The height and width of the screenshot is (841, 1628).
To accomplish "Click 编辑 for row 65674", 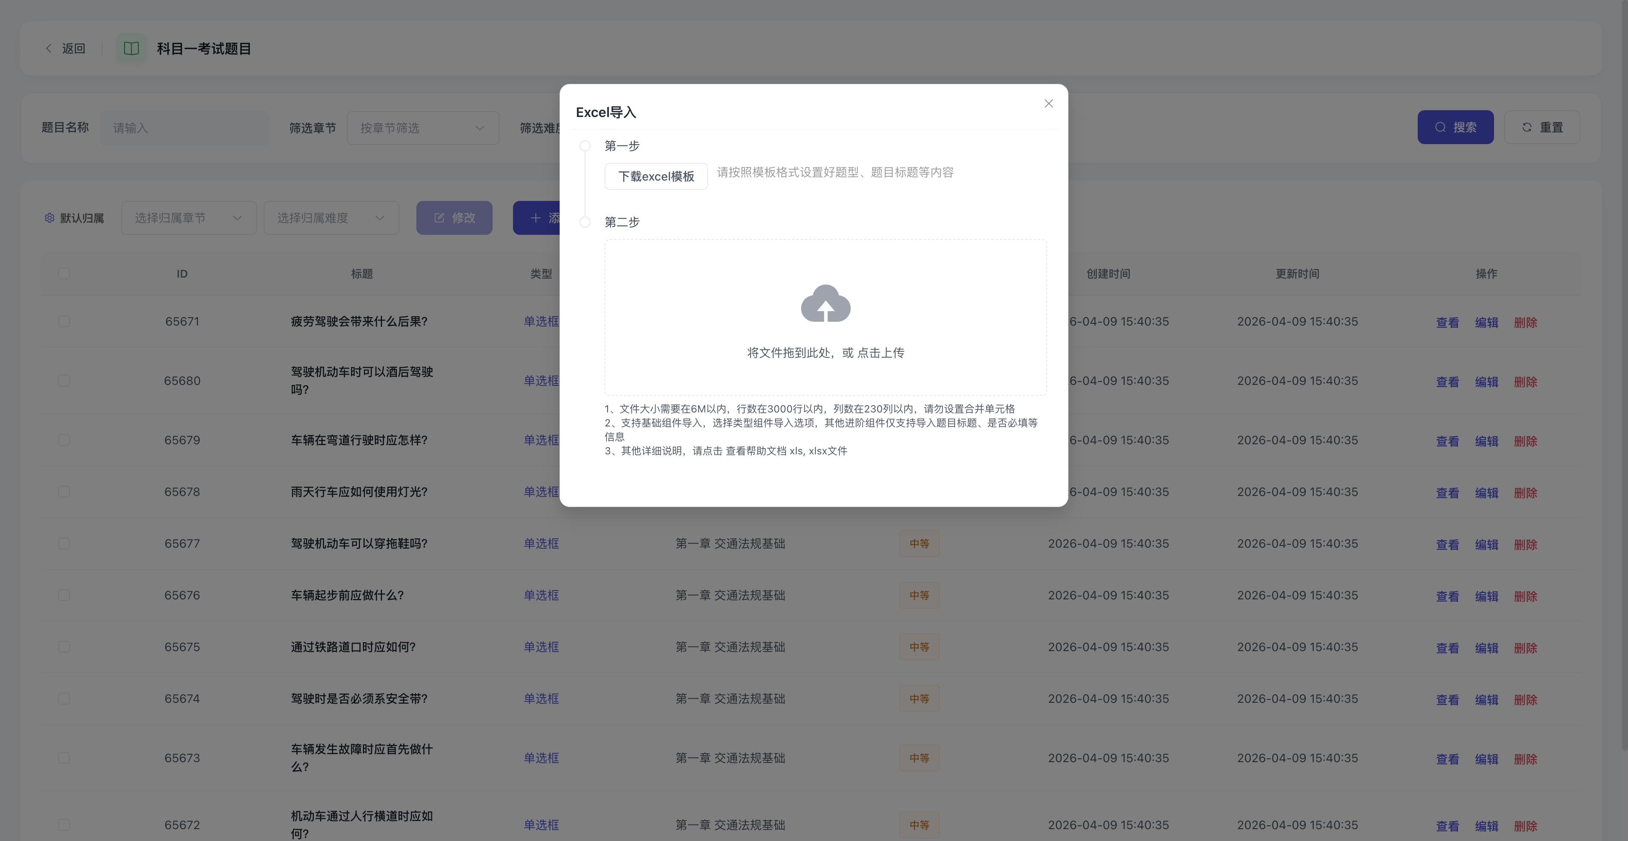I will pyautogui.click(x=1486, y=699).
